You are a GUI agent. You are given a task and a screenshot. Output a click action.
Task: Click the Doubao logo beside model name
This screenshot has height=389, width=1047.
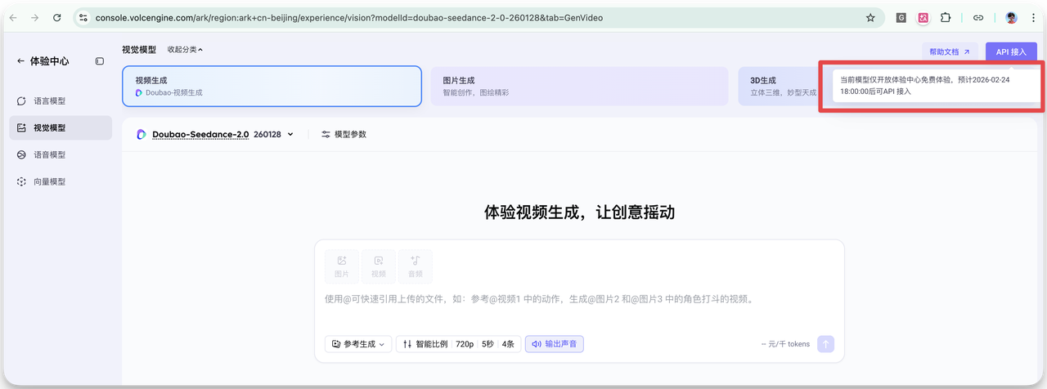point(142,134)
